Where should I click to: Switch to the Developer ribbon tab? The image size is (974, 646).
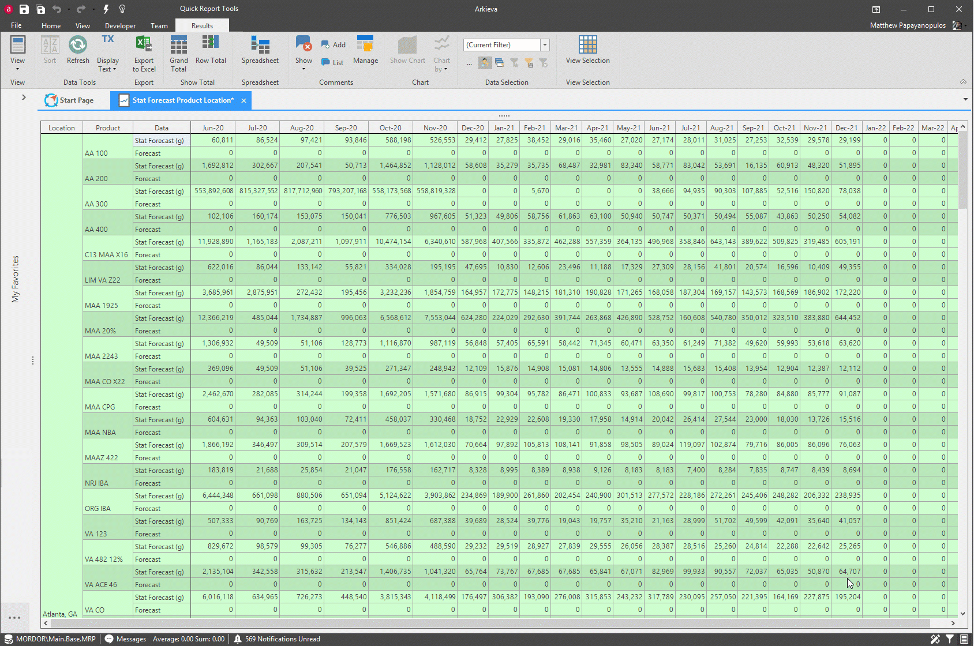point(120,25)
